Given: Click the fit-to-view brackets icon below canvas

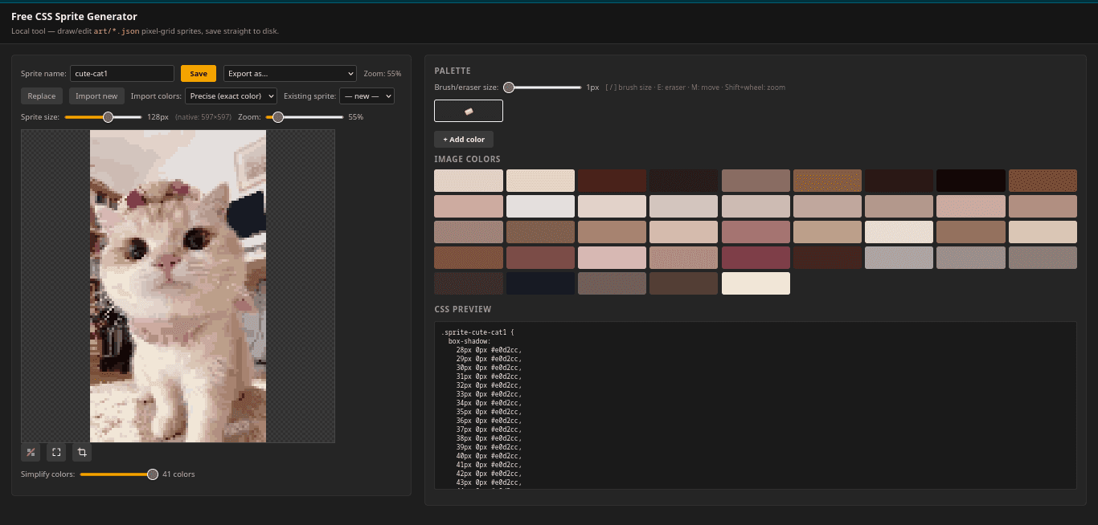Looking at the screenshot, I should click(x=56, y=453).
